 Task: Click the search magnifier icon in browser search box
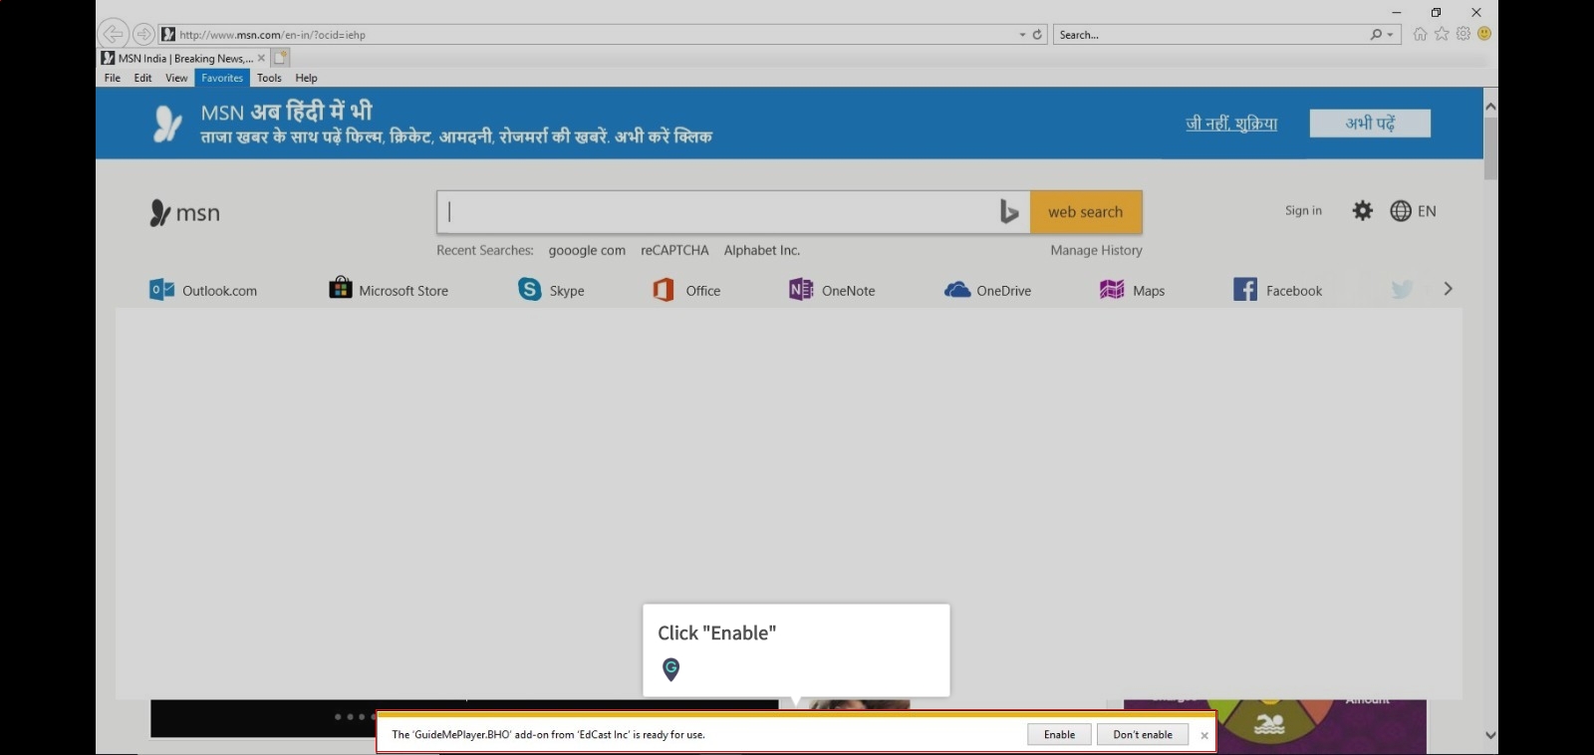pyautogui.click(x=1376, y=34)
